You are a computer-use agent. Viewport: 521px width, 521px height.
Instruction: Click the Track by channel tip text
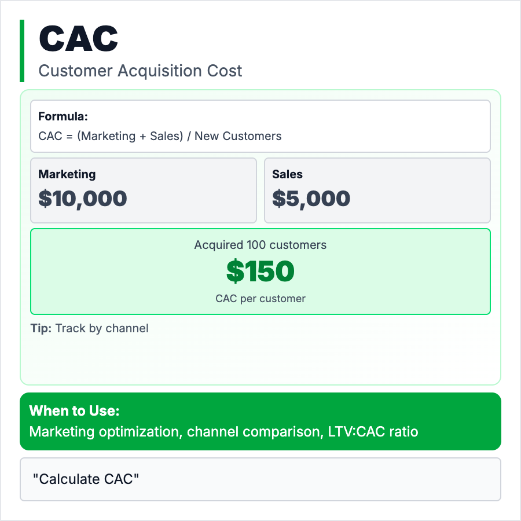pyautogui.click(x=102, y=329)
